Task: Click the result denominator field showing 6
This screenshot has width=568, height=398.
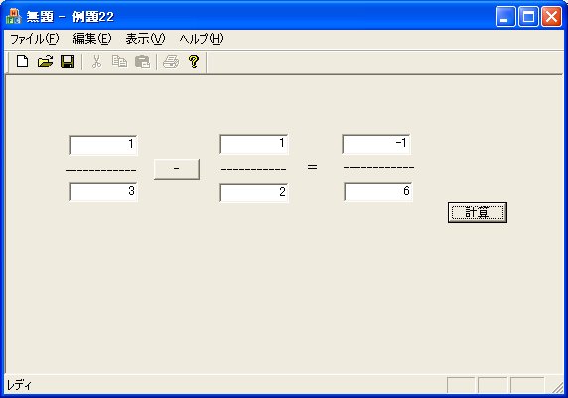Action: pos(377,192)
